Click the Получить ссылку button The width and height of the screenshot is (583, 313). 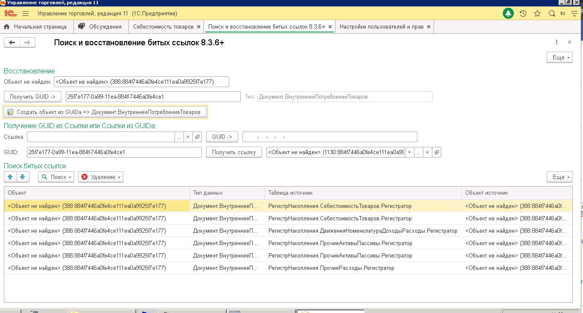[234, 152]
